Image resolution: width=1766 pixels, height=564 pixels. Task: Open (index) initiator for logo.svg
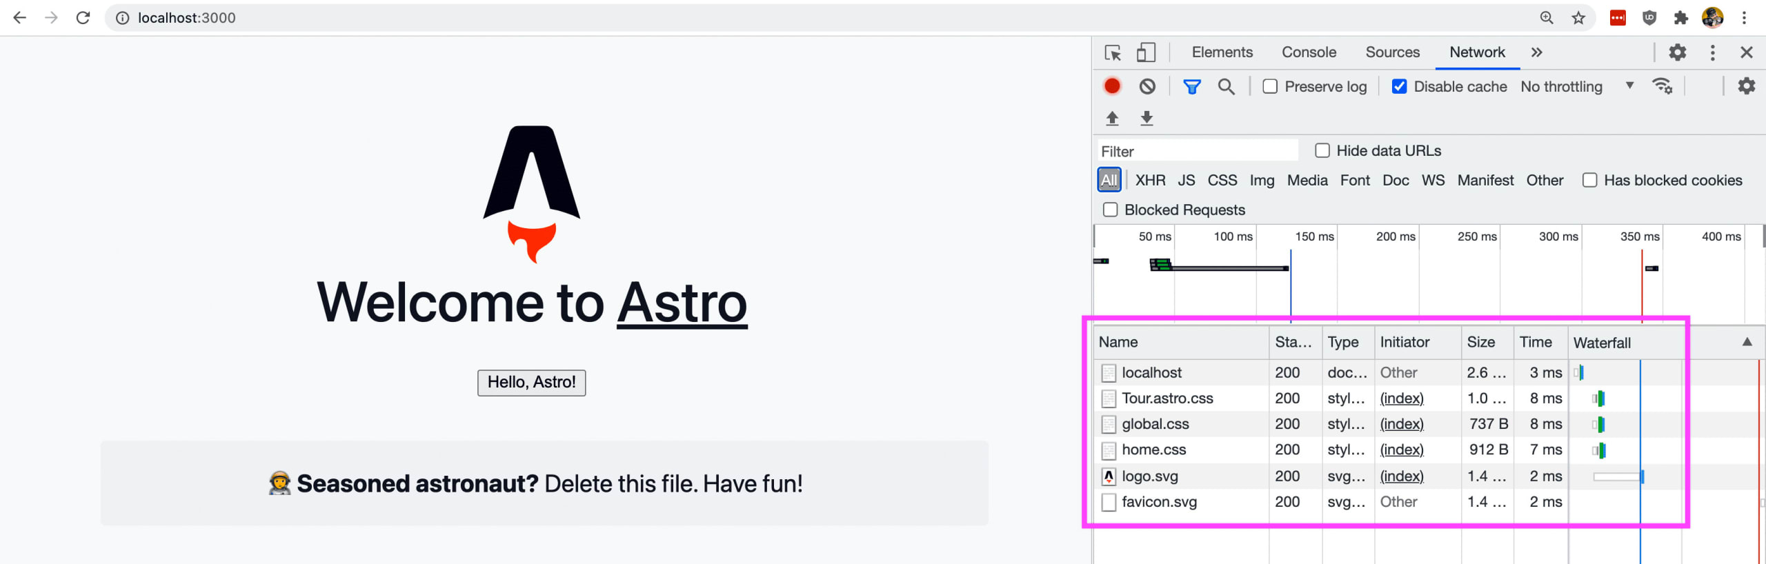[1401, 476]
